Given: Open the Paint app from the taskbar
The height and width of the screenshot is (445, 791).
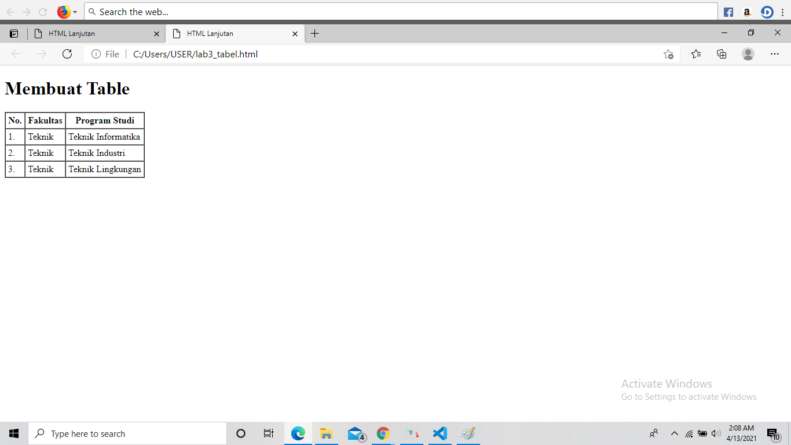Looking at the screenshot, I should (x=468, y=433).
